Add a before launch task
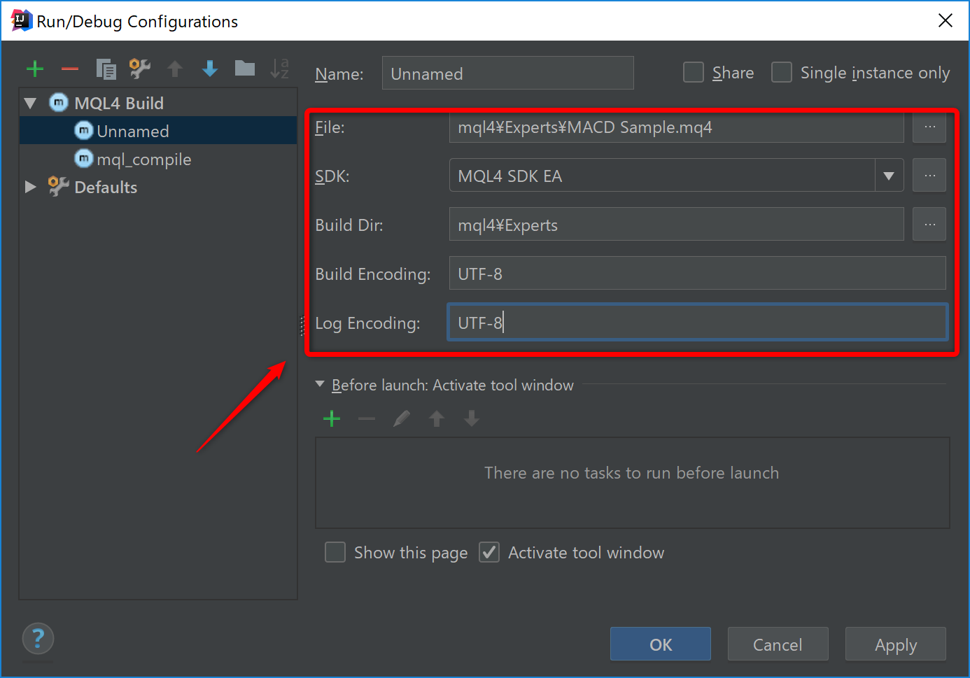The width and height of the screenshot is (970, 678). coord(332,418)
